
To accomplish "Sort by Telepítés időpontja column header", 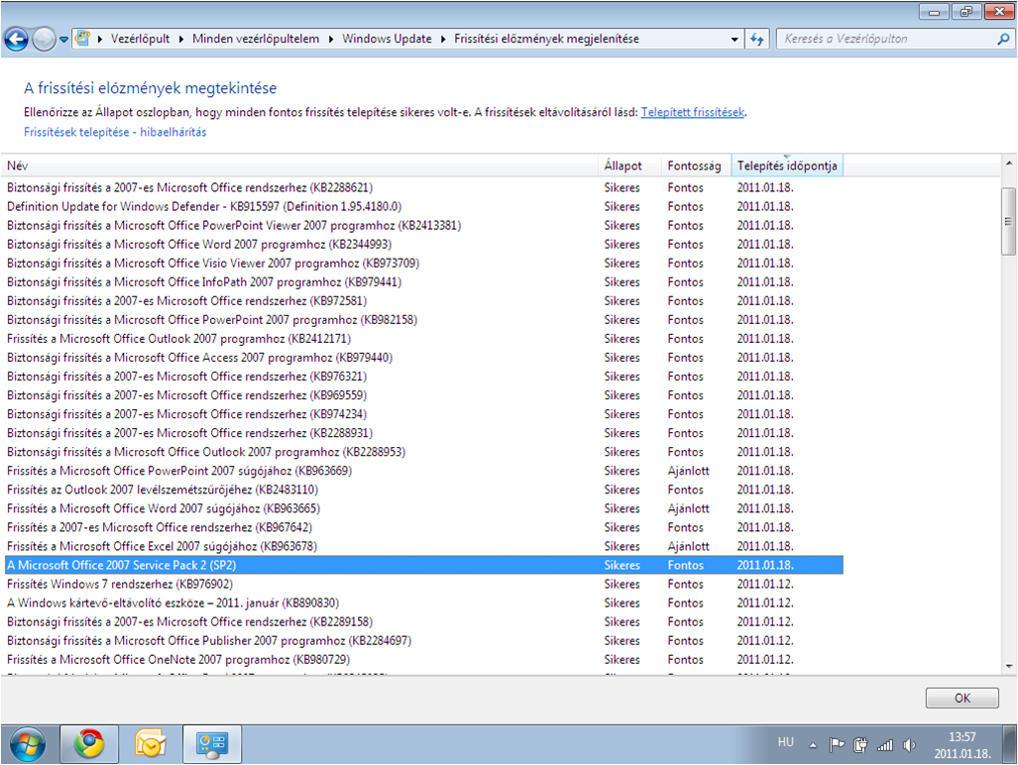I will click(787, 165).
